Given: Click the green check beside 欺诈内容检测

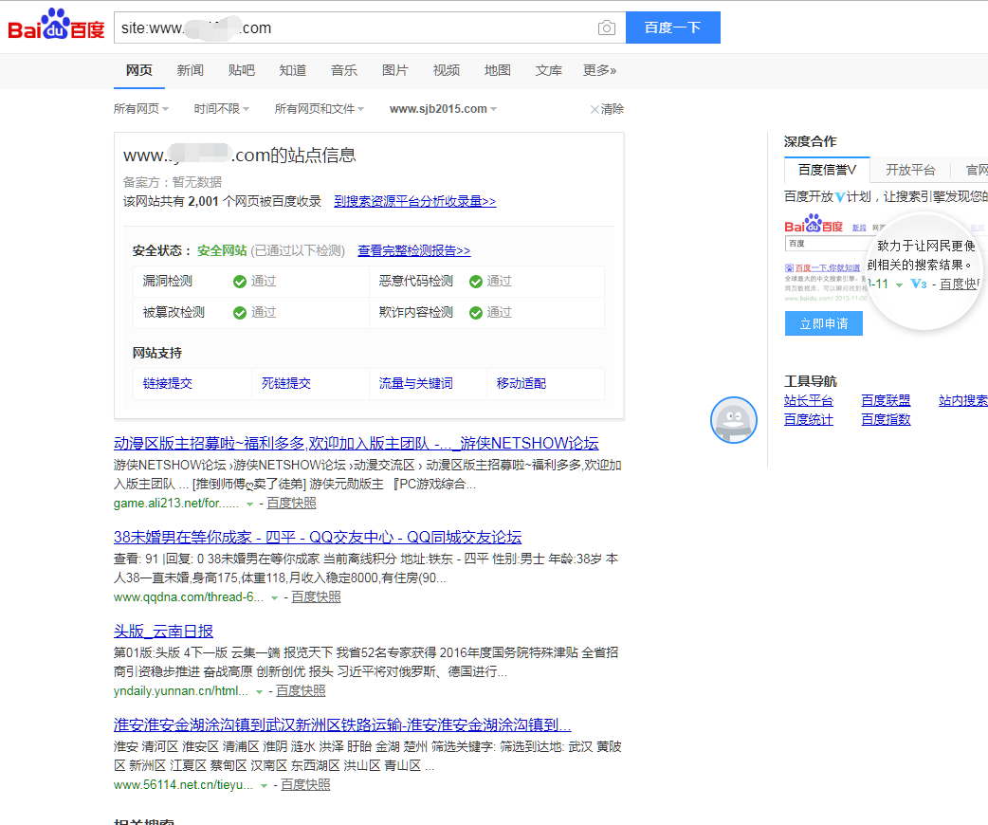Looking at the screenshot, I should click(x=476, y=313).
